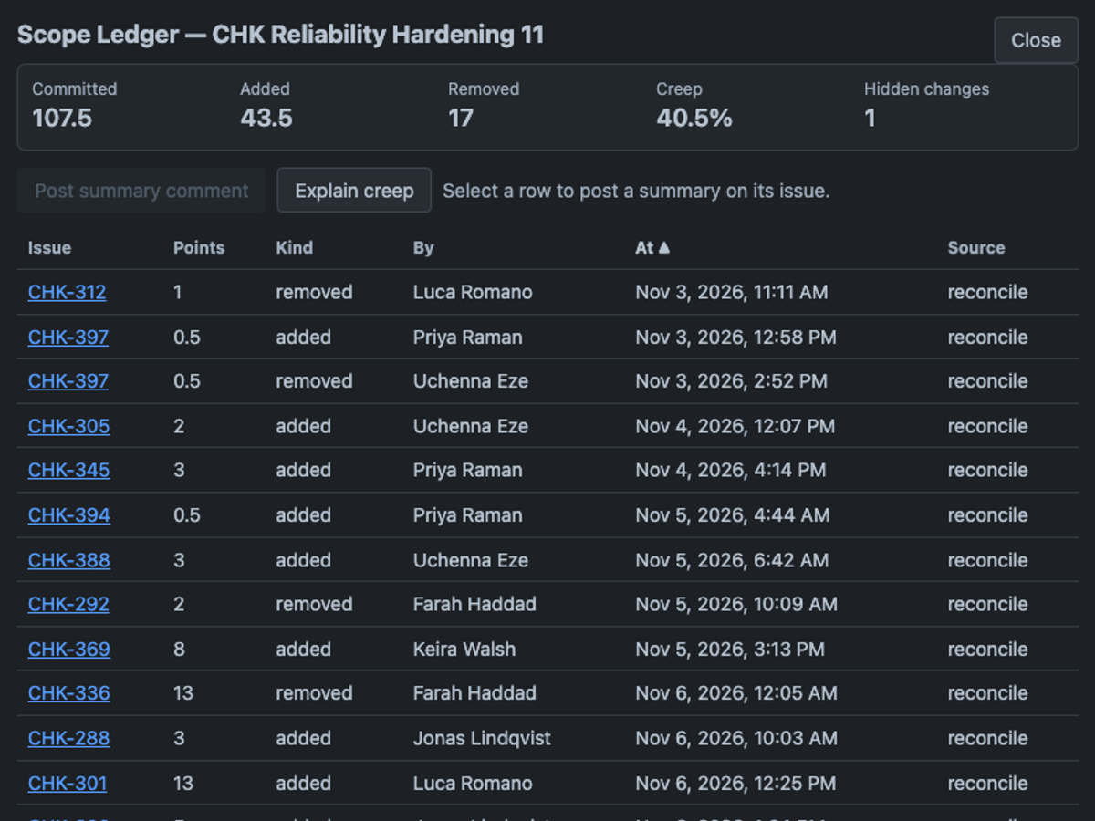Open issue link CHK-336

tap(68, 693)
